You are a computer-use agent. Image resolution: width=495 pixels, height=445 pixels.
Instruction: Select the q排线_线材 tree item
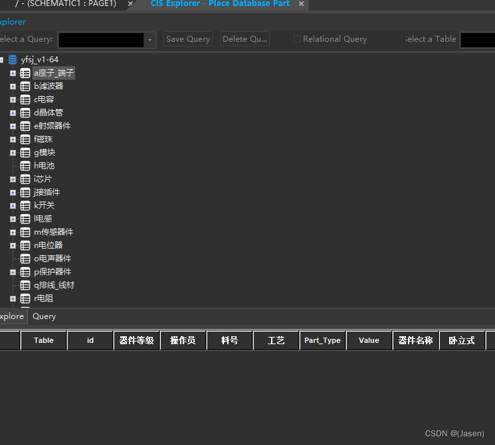coord(54,285)
